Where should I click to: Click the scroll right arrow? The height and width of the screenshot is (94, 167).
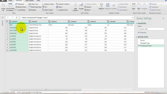click(x=133, y=89)
